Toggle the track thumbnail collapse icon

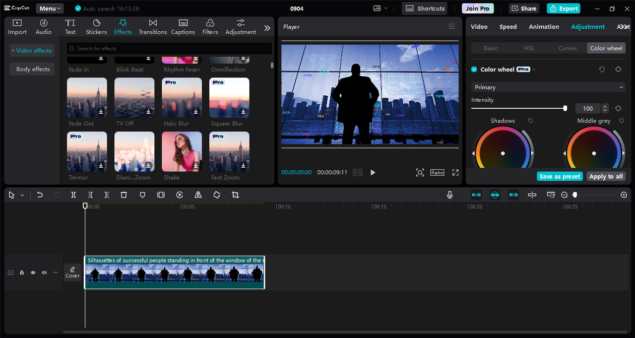coord(10,272)
